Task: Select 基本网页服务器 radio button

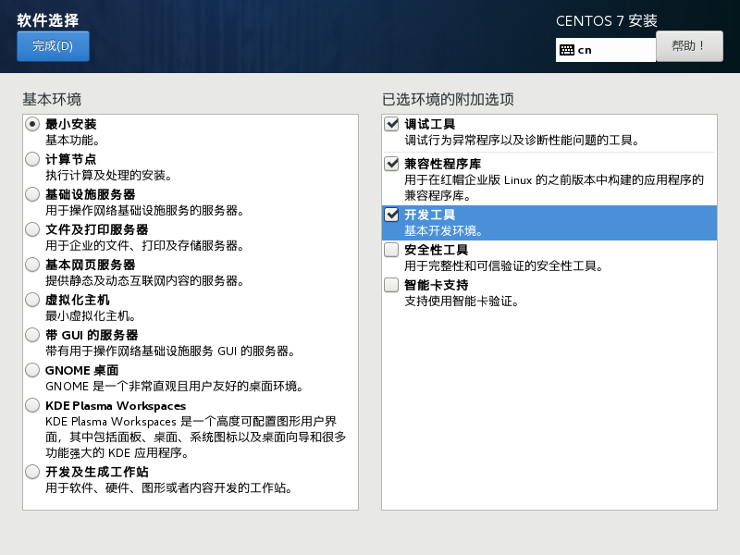Action: [32, 265]
